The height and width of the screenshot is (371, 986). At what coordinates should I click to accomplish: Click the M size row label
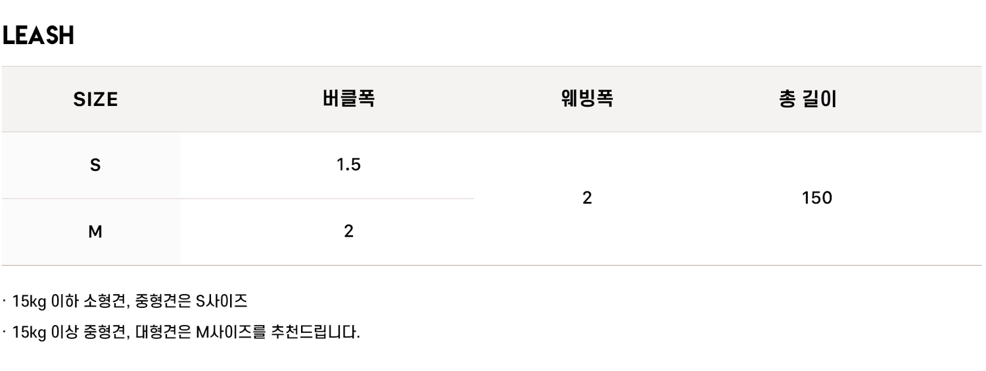pos(95,232)
